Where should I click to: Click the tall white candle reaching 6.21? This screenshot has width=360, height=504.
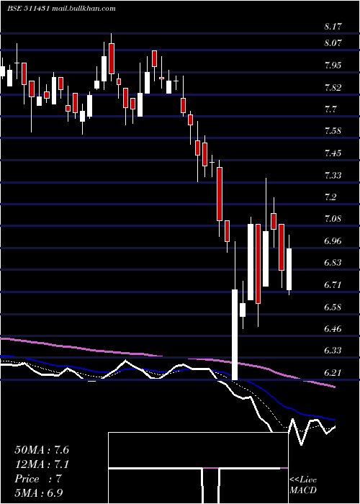[235, 334]
